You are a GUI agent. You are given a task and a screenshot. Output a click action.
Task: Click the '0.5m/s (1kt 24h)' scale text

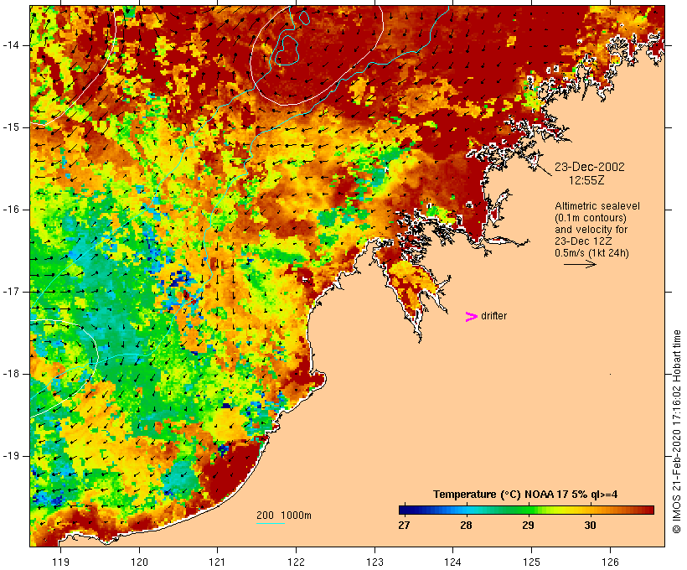click(x=591, y=253)
